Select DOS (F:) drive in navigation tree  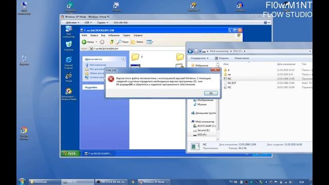click(200, 135)
